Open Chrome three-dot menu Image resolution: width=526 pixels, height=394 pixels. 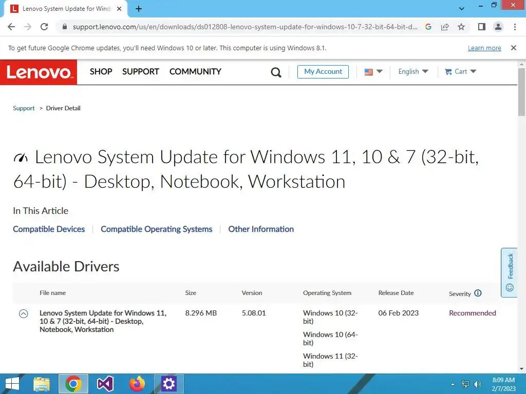pyautogui.click(x=515, y=27)
